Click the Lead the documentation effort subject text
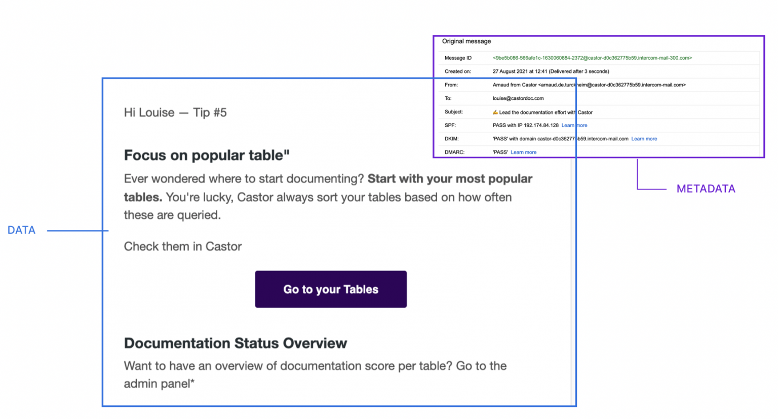This screenshot has height=419, width=778. coord(545,112)
